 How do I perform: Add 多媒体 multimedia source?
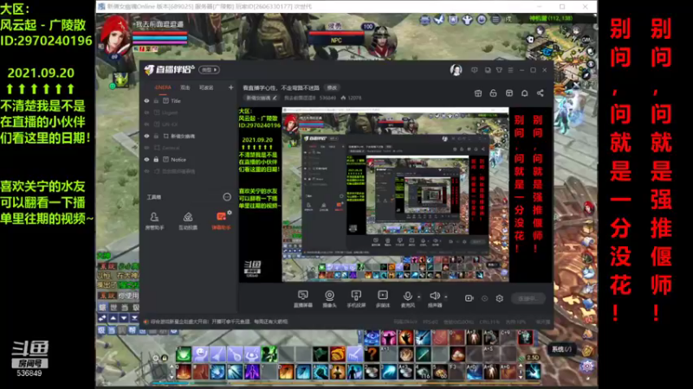[383, 298]
